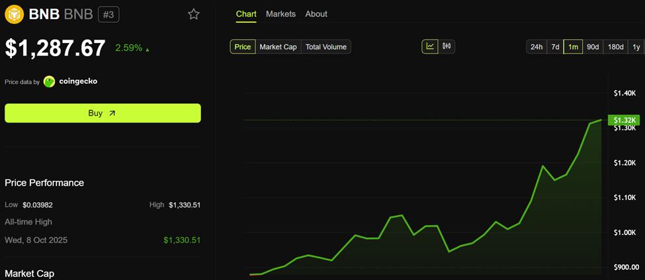Open the About tab
The width and height of the screenshot is (645, 280).
[316, 14]
